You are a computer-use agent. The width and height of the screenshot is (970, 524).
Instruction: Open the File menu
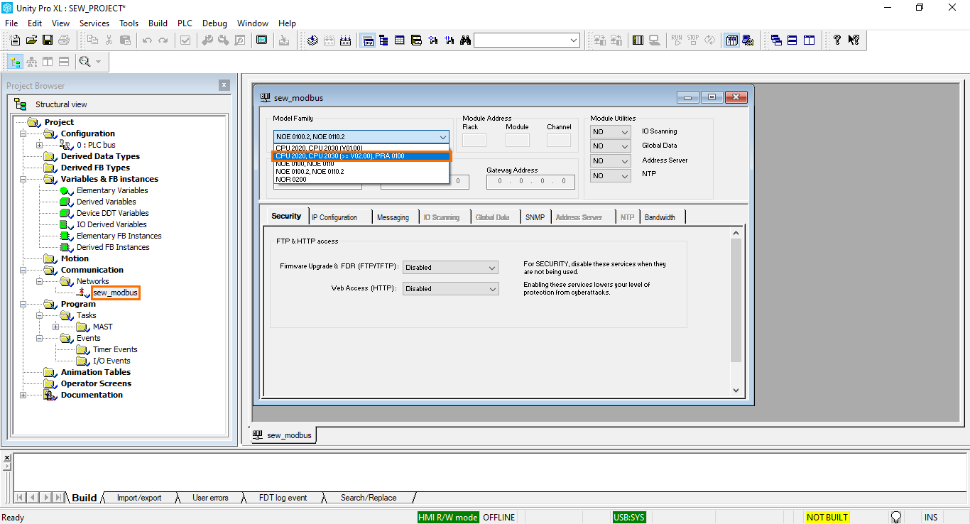(x=11, y=23)
